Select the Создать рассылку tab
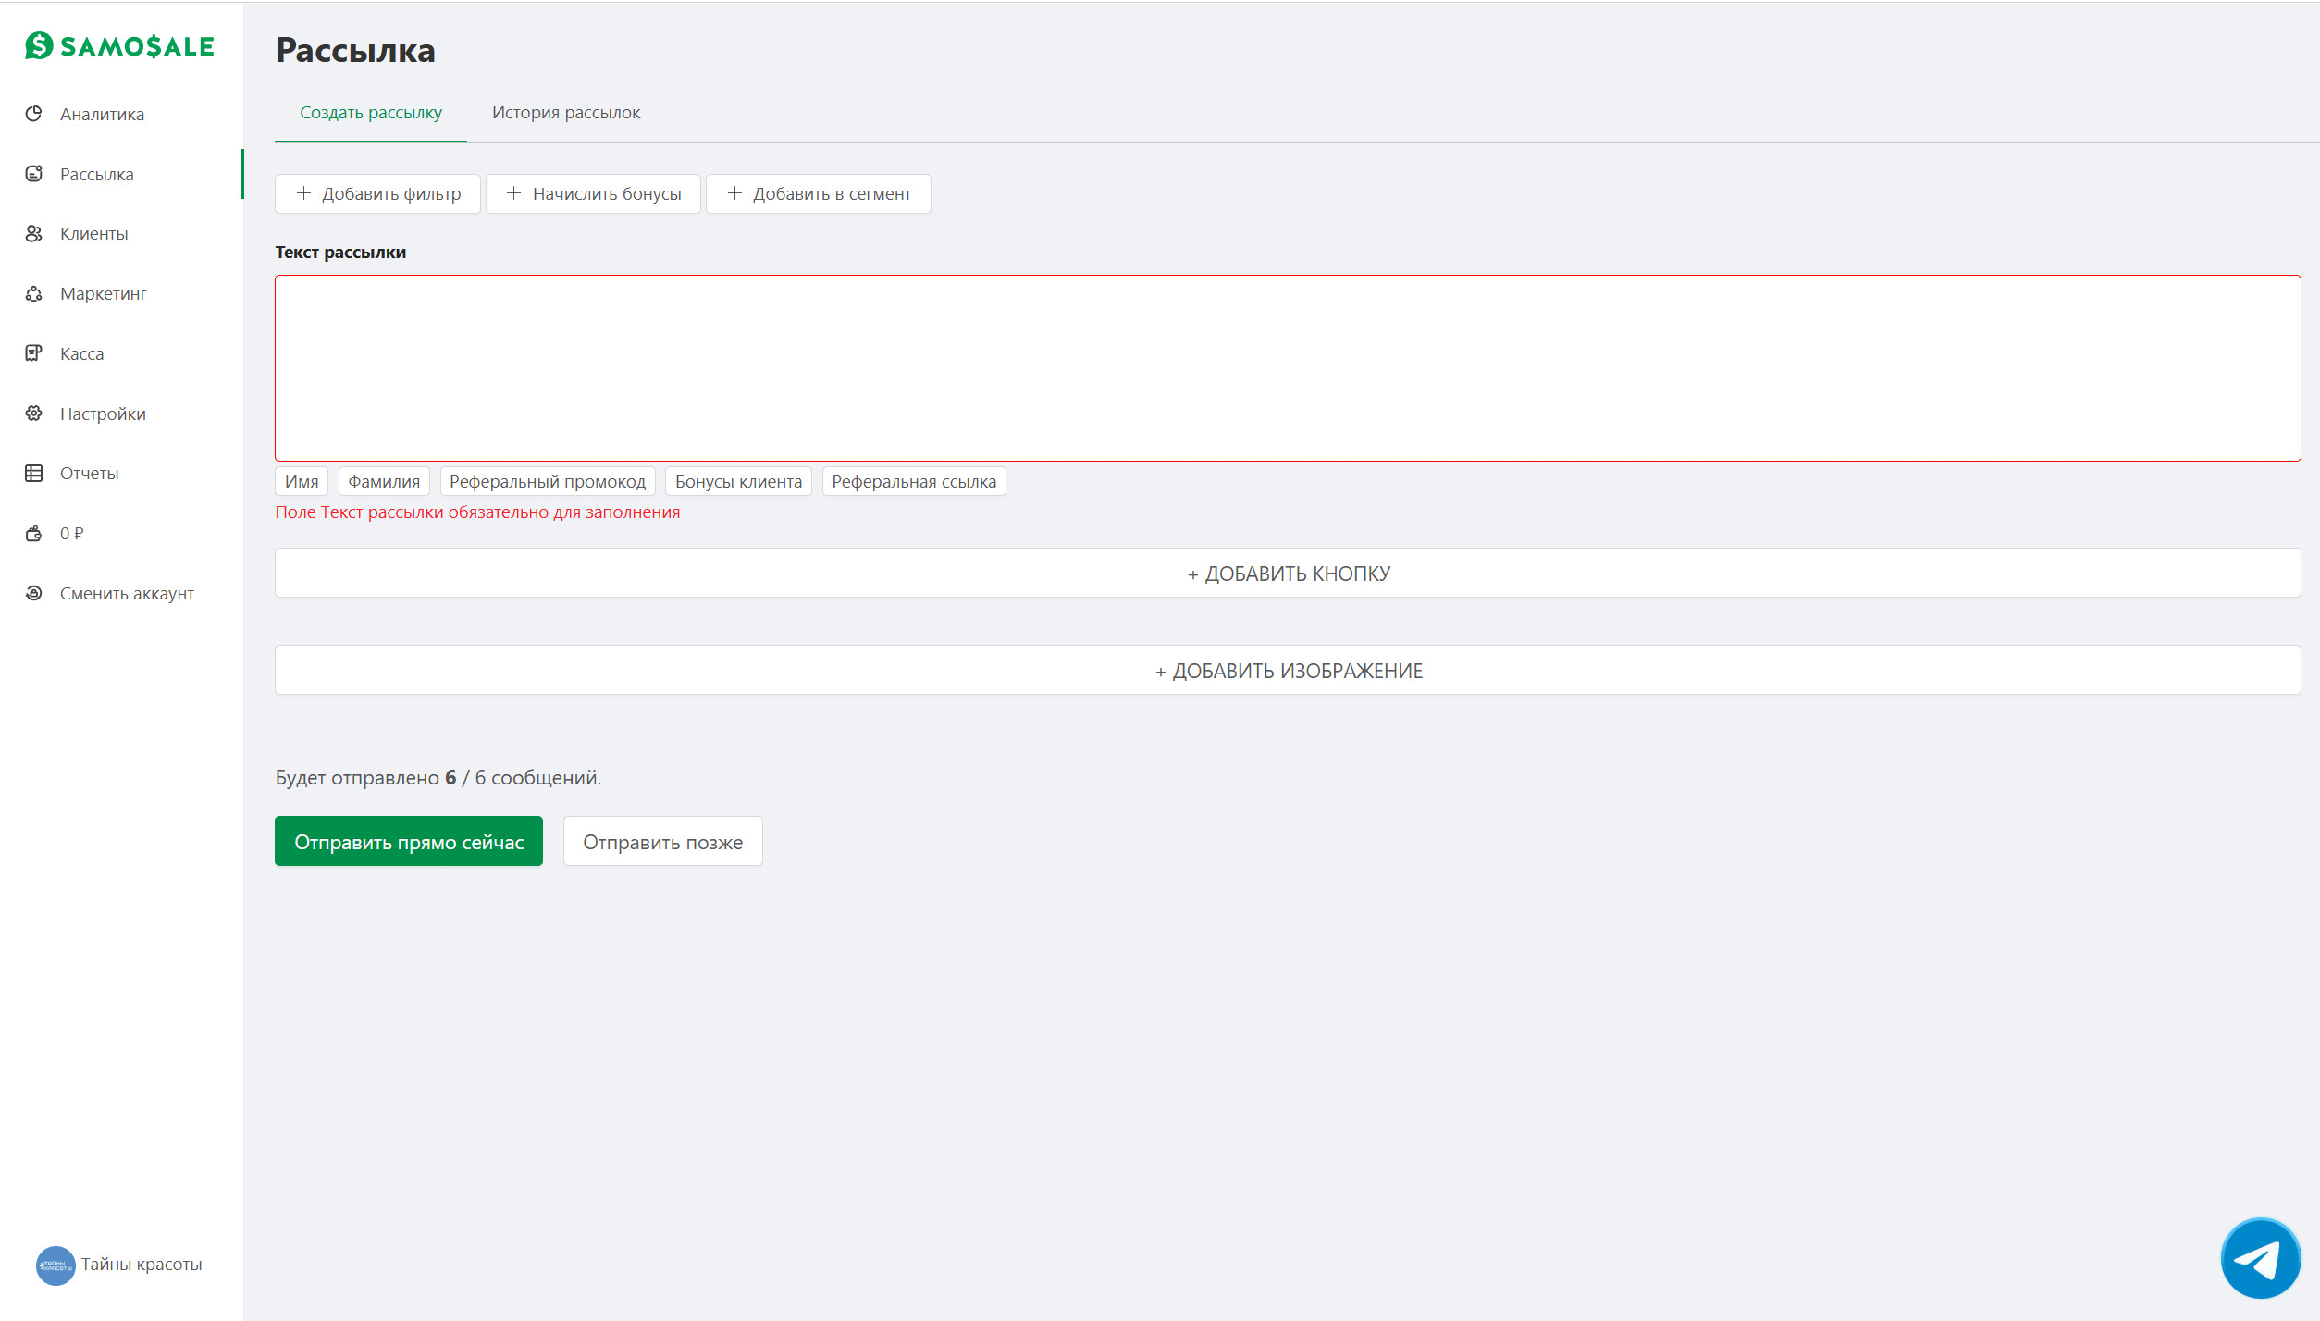2320x1321 pixels. 370,113
